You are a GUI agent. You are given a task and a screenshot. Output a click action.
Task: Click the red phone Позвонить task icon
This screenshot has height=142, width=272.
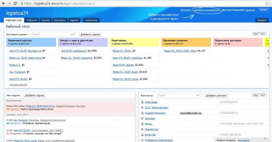[8, 133]
